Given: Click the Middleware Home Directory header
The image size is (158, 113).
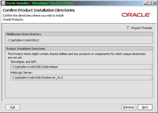Looking at the screenshot, I should pos(79,34).
